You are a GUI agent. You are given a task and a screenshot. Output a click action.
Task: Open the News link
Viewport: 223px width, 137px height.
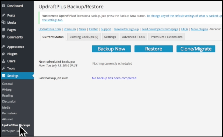point(82,29)
